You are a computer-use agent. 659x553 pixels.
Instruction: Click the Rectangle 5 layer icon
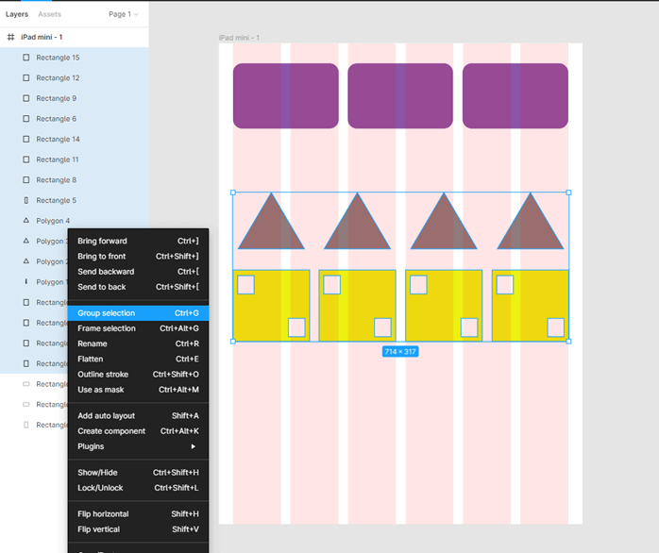click(x=25, y=200)
